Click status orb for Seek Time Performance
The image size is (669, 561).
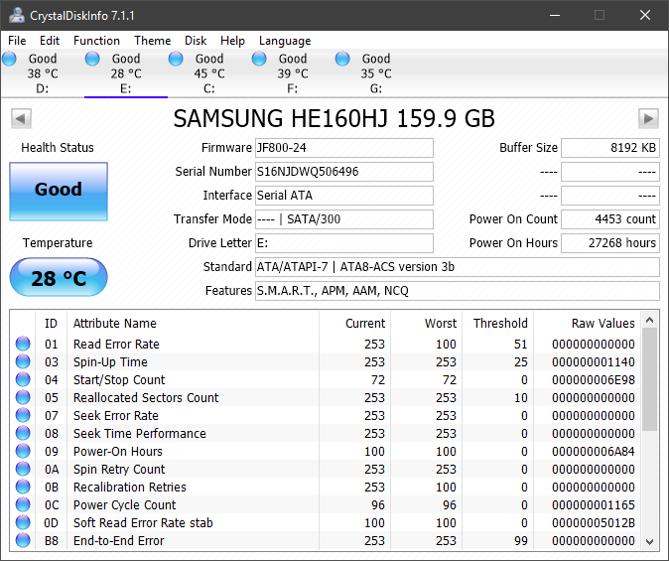pyautogui.click(x=23, y=433)
